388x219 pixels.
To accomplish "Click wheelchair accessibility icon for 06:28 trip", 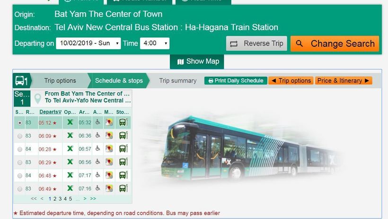I will (97, 149).
